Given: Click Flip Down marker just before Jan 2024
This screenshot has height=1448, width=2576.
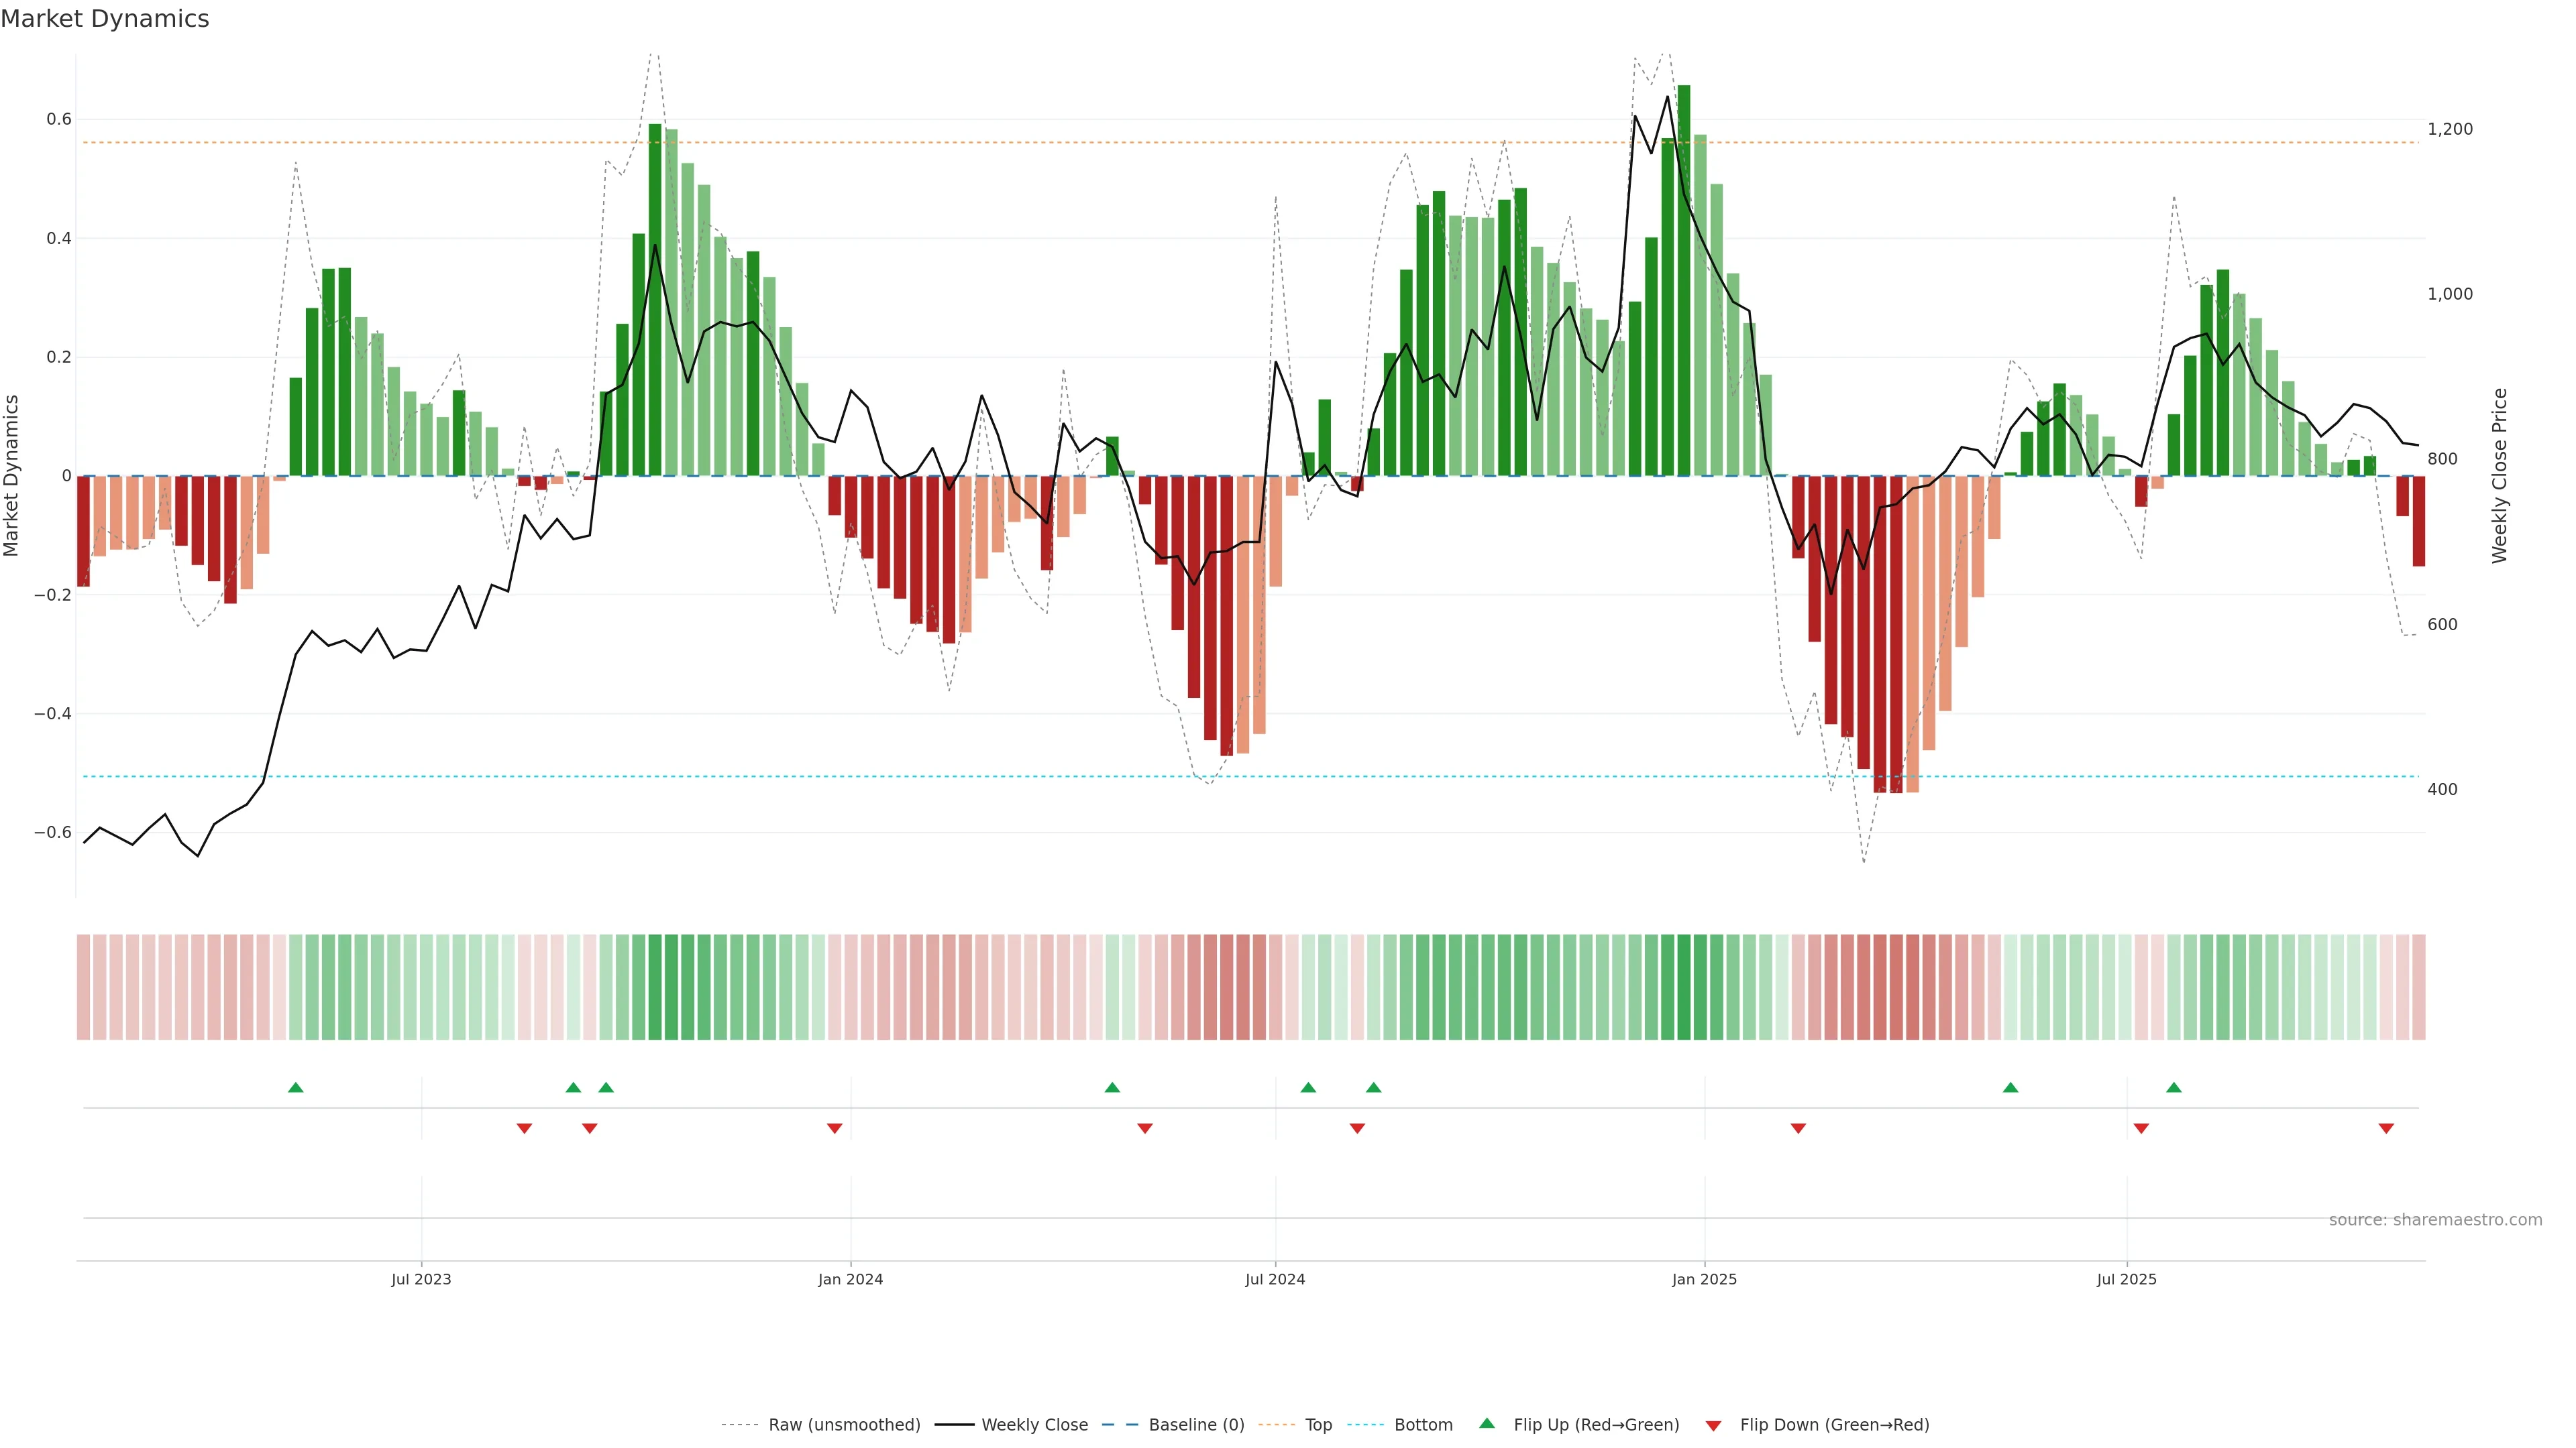Looking at the screenshot, I should pyautogui.click(x=834, y=1128).
